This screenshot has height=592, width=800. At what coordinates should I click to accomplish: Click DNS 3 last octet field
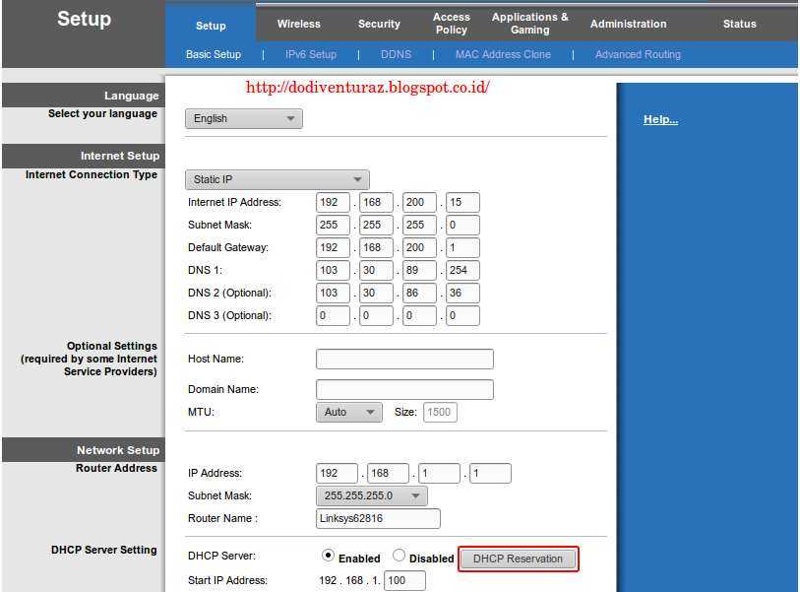462,315
